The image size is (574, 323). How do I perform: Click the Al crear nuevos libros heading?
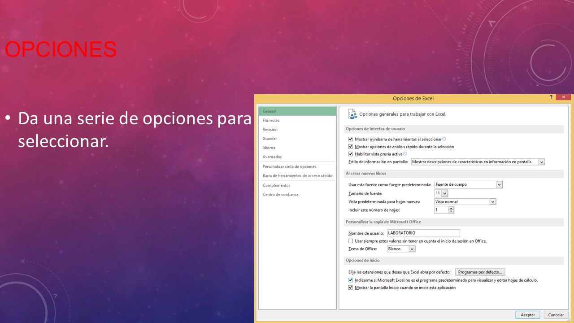point(366,173)
